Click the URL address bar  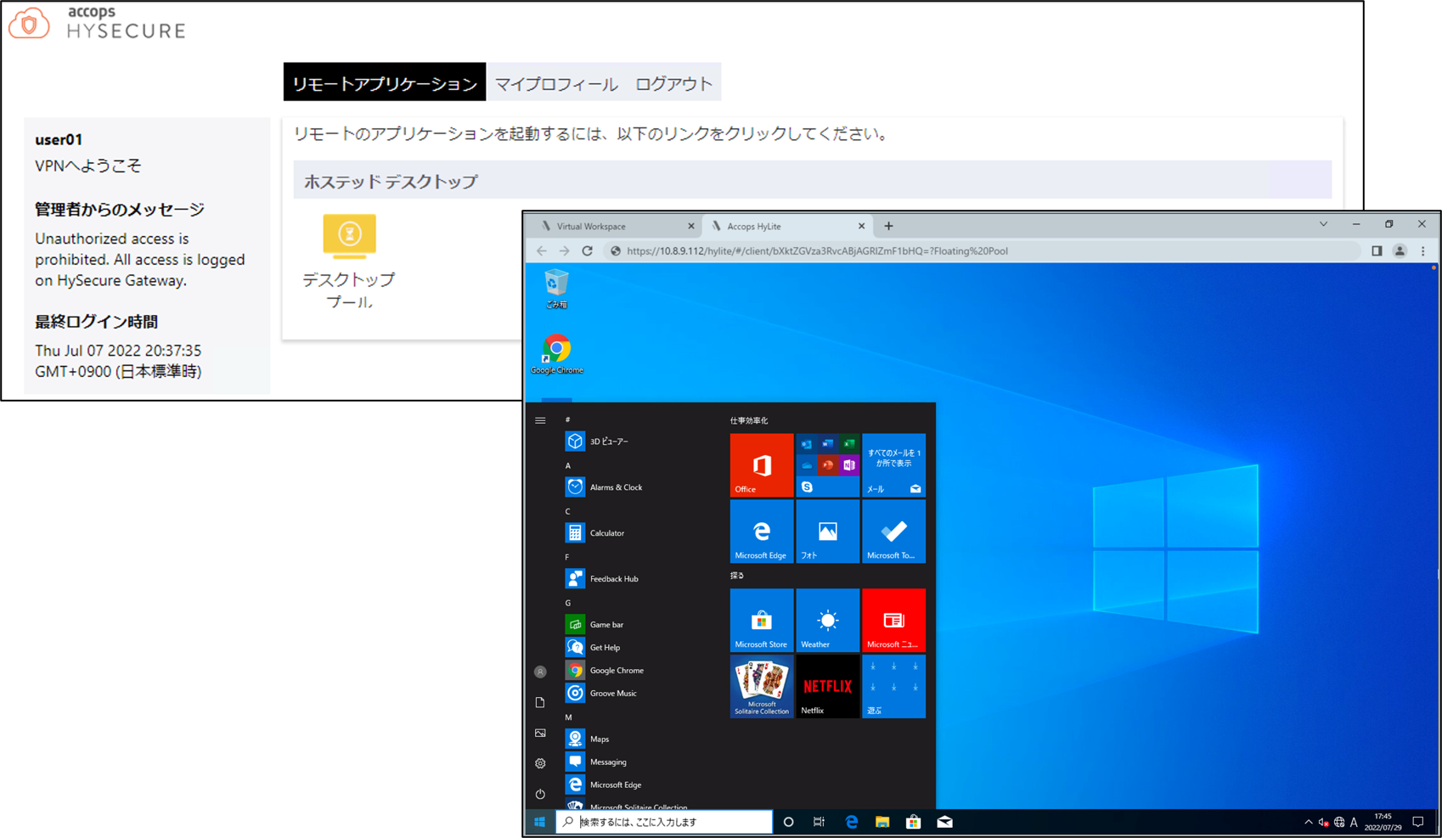pyautogui.click(x=983, y=251)
